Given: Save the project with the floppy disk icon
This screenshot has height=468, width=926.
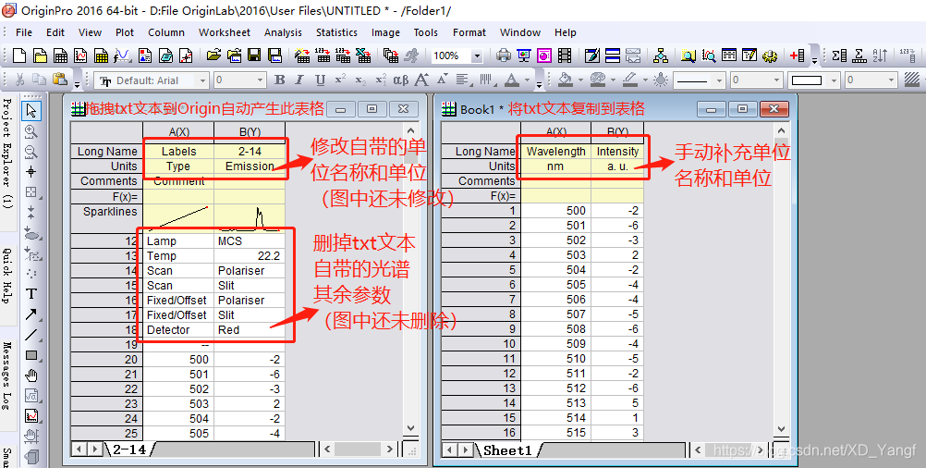Looking at the screenshot, I should pyautogui.click(x=254, y=56).
